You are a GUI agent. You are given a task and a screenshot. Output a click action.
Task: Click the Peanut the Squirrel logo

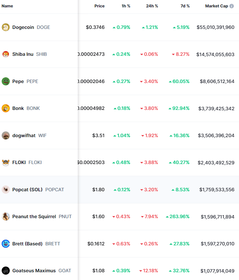pos(6,216)
